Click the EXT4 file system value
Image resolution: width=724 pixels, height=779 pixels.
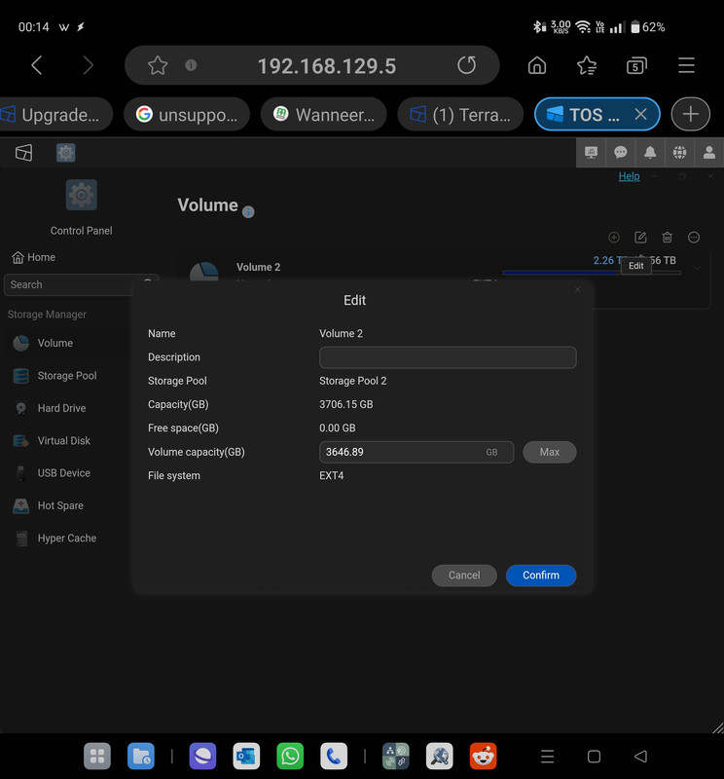click(x=331, y=475)
